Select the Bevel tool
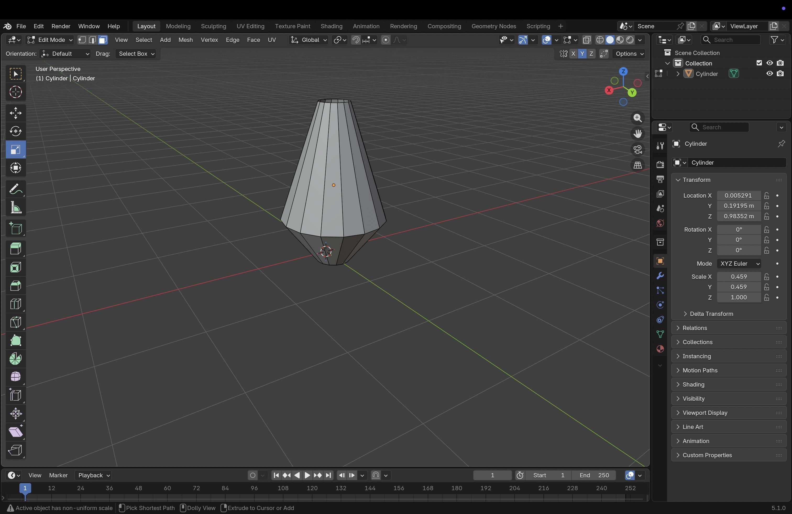792x514 pixels. tap(16, 286)
